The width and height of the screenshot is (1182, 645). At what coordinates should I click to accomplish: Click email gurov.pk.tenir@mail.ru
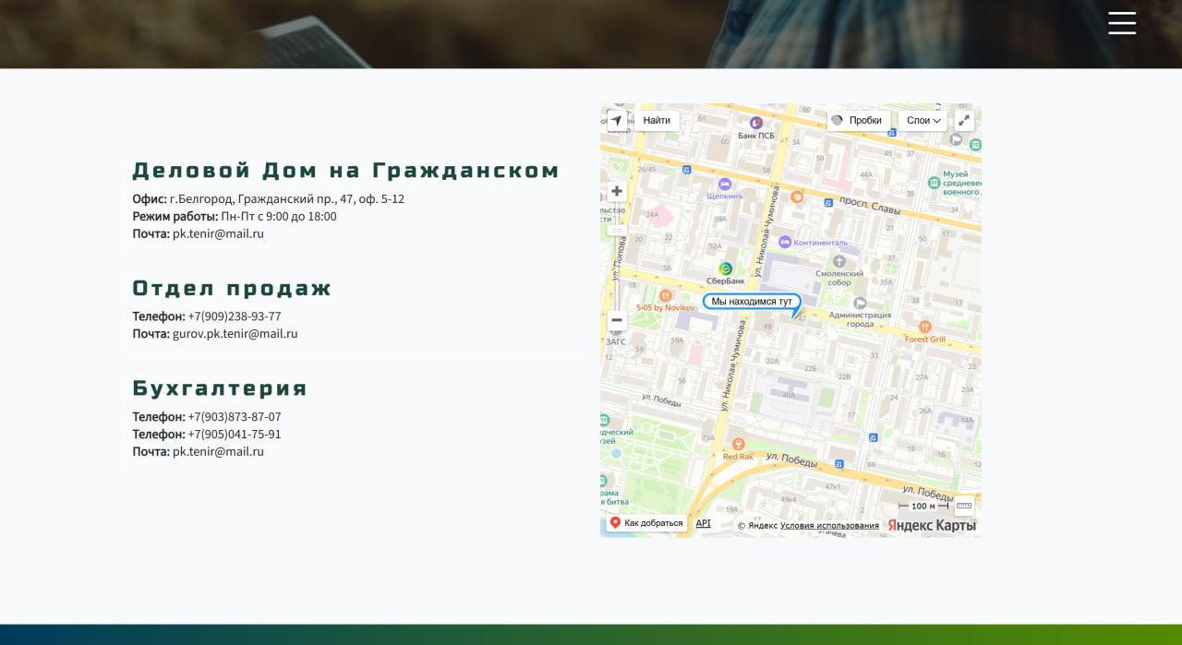235,334
